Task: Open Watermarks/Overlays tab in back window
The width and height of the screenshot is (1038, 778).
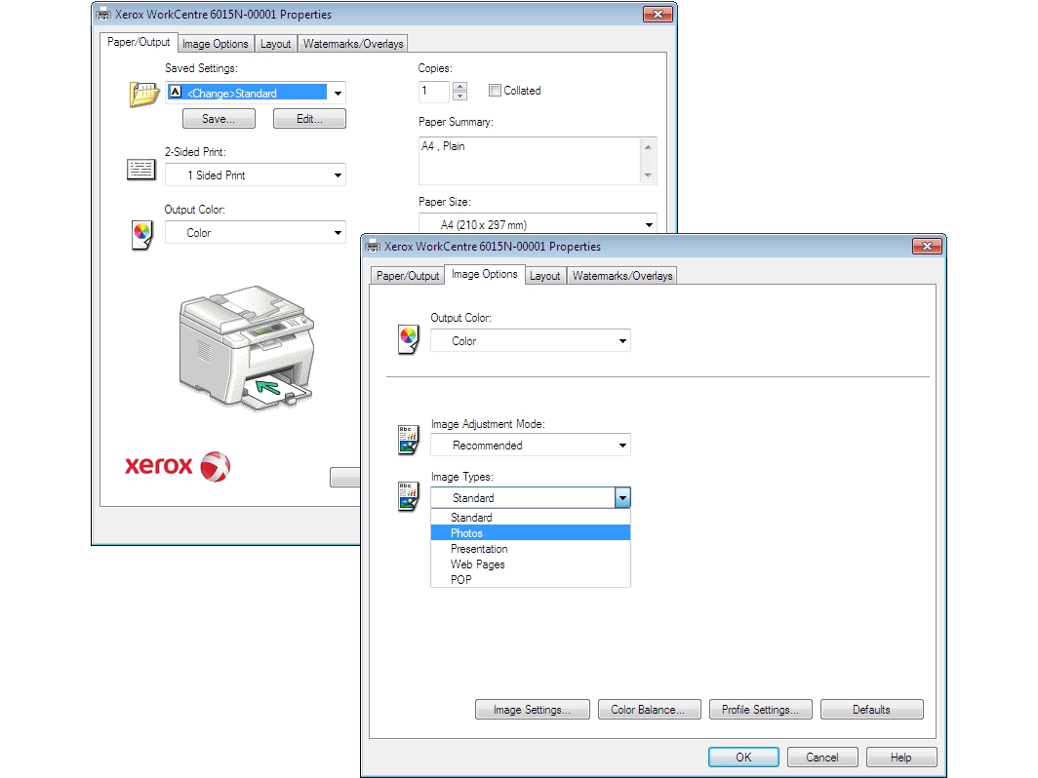Action: pyautogui.click(x=353, y=44)
